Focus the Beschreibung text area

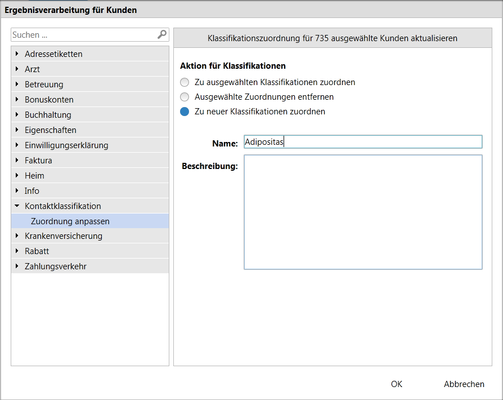[x=363, y=212]
